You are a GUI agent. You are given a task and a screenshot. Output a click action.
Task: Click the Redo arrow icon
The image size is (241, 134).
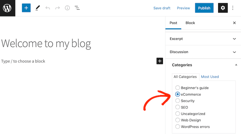pyautogui.click(x=57, y=8)
